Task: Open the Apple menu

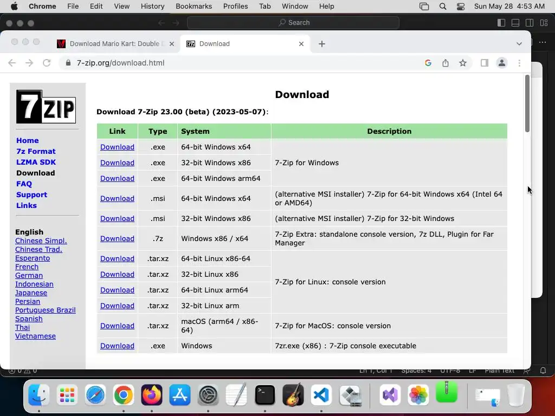Action: [14, 6]
